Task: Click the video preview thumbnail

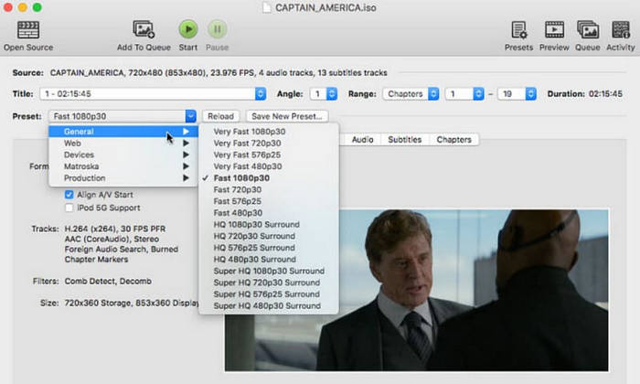Action: point(416,290)
